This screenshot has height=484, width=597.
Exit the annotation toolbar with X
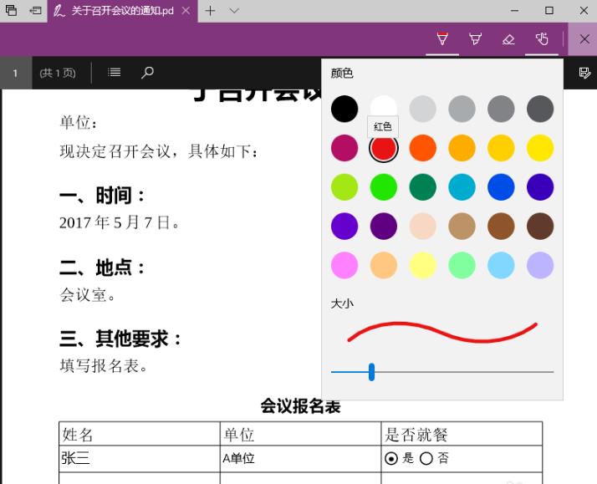click(x=584, y=39)
